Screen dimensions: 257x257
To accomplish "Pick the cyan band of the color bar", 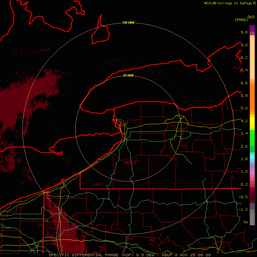I will (x=252, y=157).
